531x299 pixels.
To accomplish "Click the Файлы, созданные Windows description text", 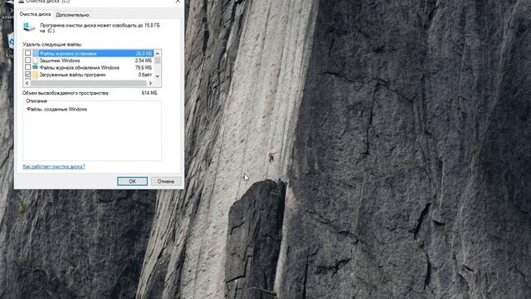I will pos(57,109).
